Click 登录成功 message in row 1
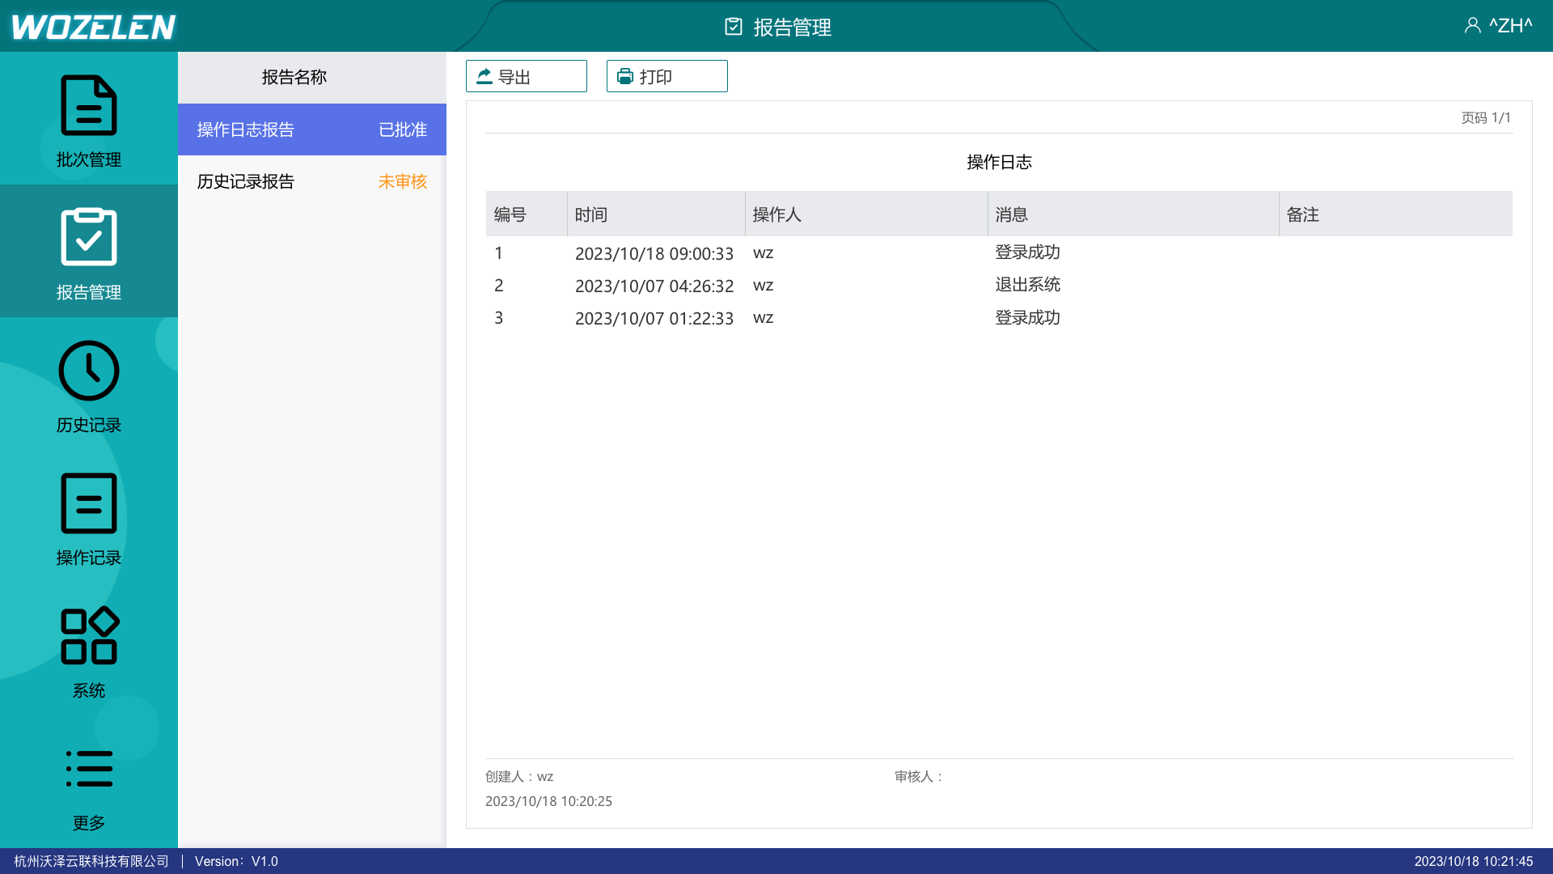1553x874 pixels. [1028, 252]
